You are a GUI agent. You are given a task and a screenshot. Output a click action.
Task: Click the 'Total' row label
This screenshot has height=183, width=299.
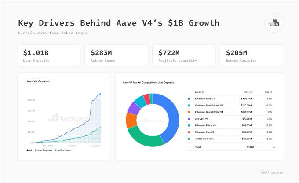pyautogui.click(x=198, y=147)
